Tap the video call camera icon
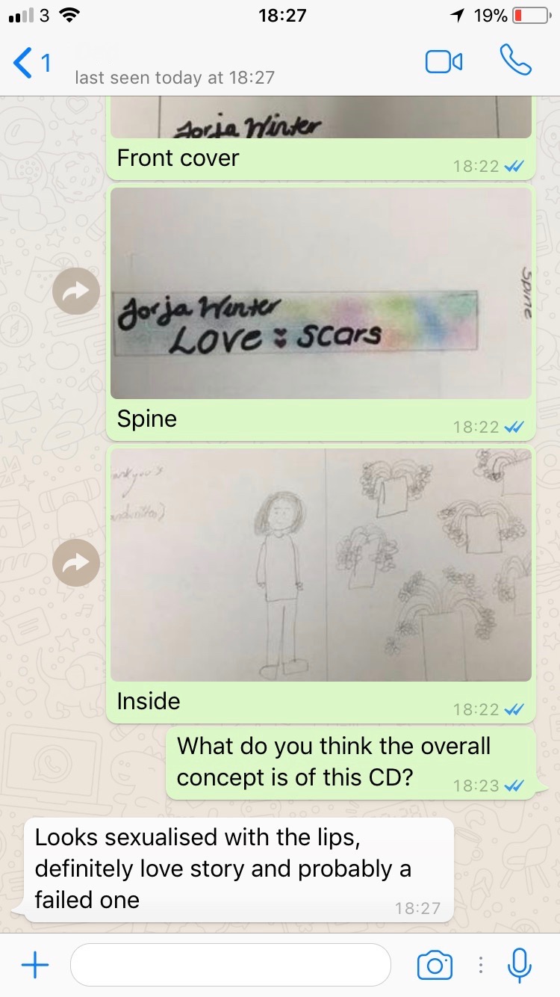 [444, 62]
